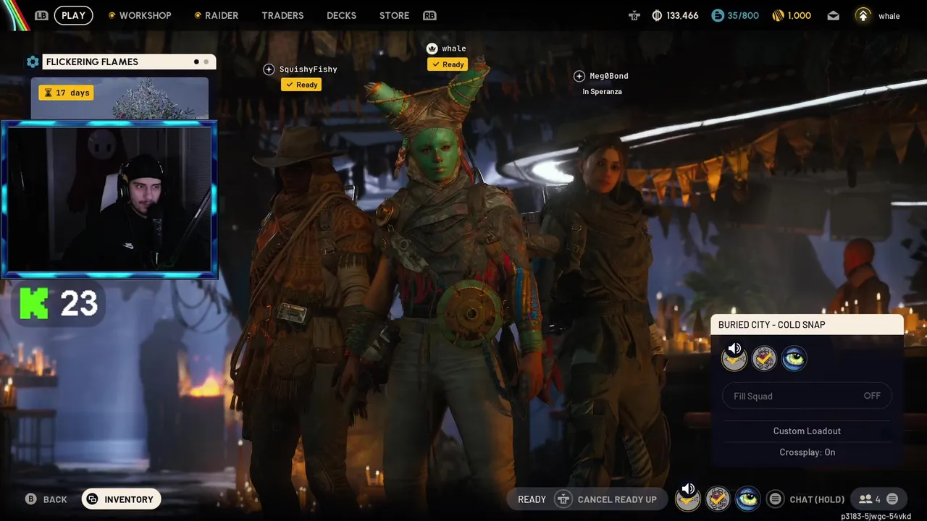The image size is (927, 521).
Task: Click the bottom-bar eye avatar
Action: pyautogui.click(x=747, y=499)
